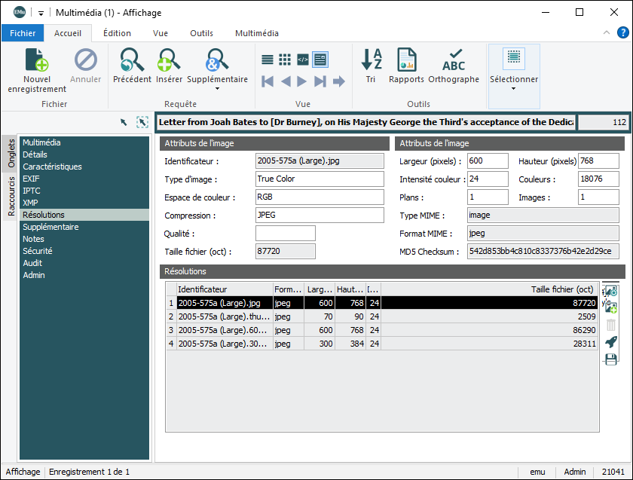Run the Orthographe spell check
This screenshot has height=480, width=633.
(x=454, y=60)
